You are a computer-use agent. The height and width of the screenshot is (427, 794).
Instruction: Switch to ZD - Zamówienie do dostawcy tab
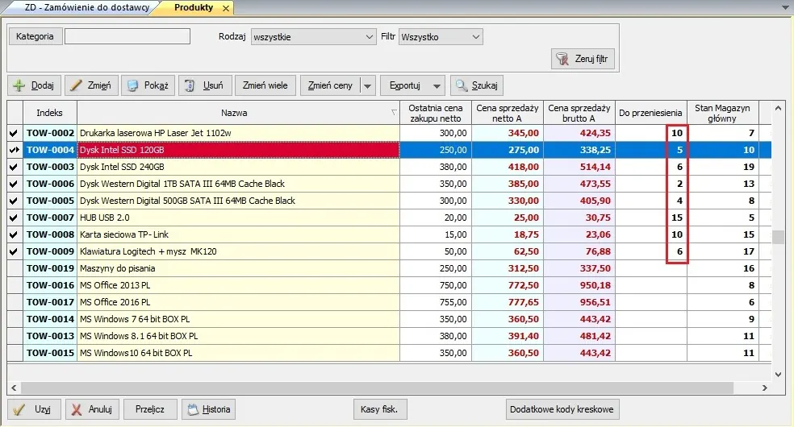(x=87, y=7)
